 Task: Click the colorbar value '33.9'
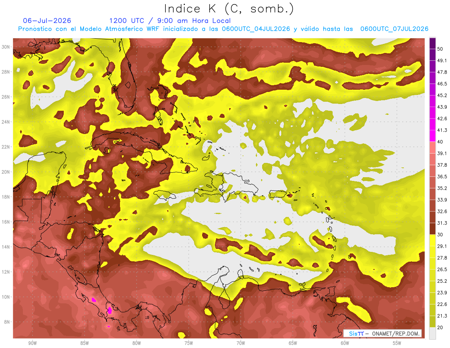tap(442, 200)
